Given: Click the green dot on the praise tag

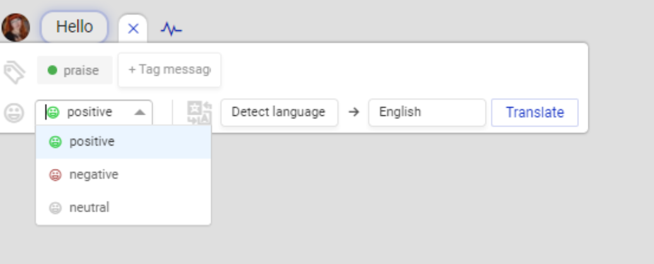Looking at the screenshot, I should (x=52, y=71).
